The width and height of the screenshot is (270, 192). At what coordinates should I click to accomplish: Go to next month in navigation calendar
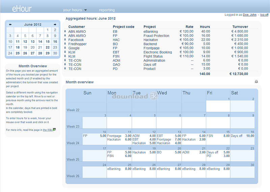tap(55, 24)
